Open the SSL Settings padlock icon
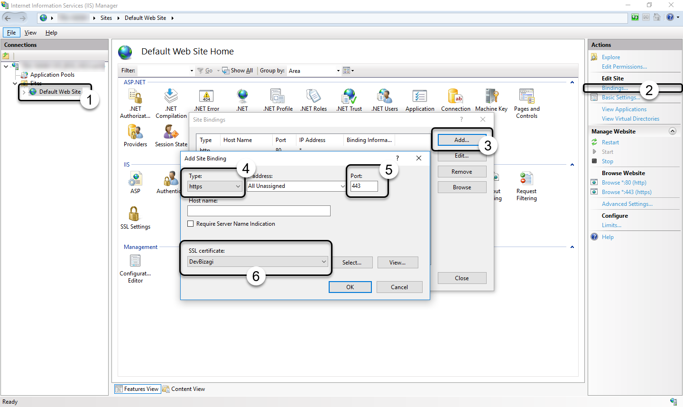 point(135,214)
